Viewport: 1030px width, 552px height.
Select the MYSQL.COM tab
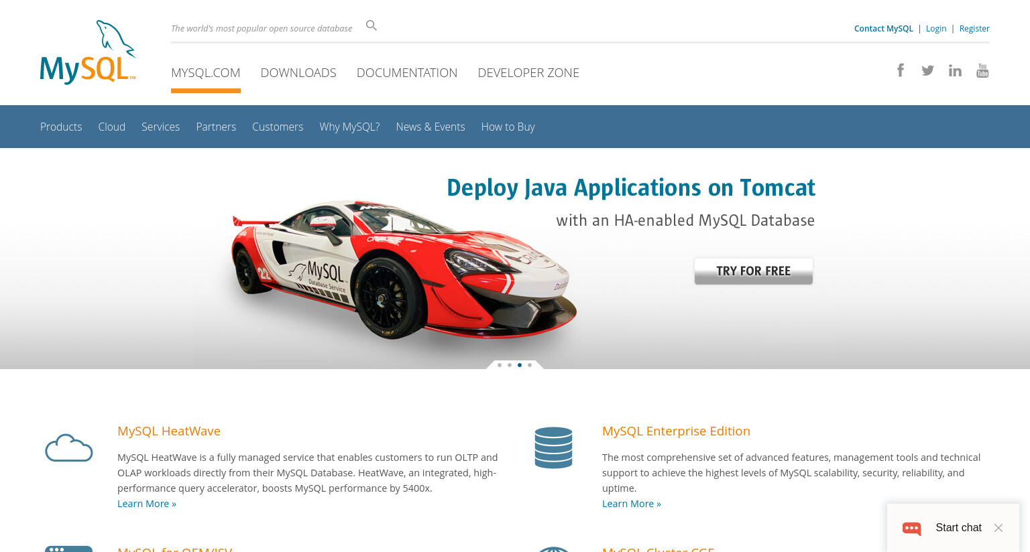(206, 72)
